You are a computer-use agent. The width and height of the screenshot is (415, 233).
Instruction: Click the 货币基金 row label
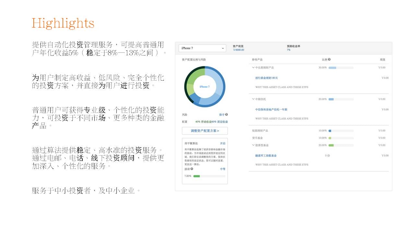pos(257,138)
